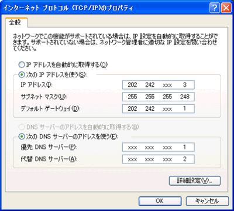Confirm with the OK button

pyautogui.click(x=160, y=201)
